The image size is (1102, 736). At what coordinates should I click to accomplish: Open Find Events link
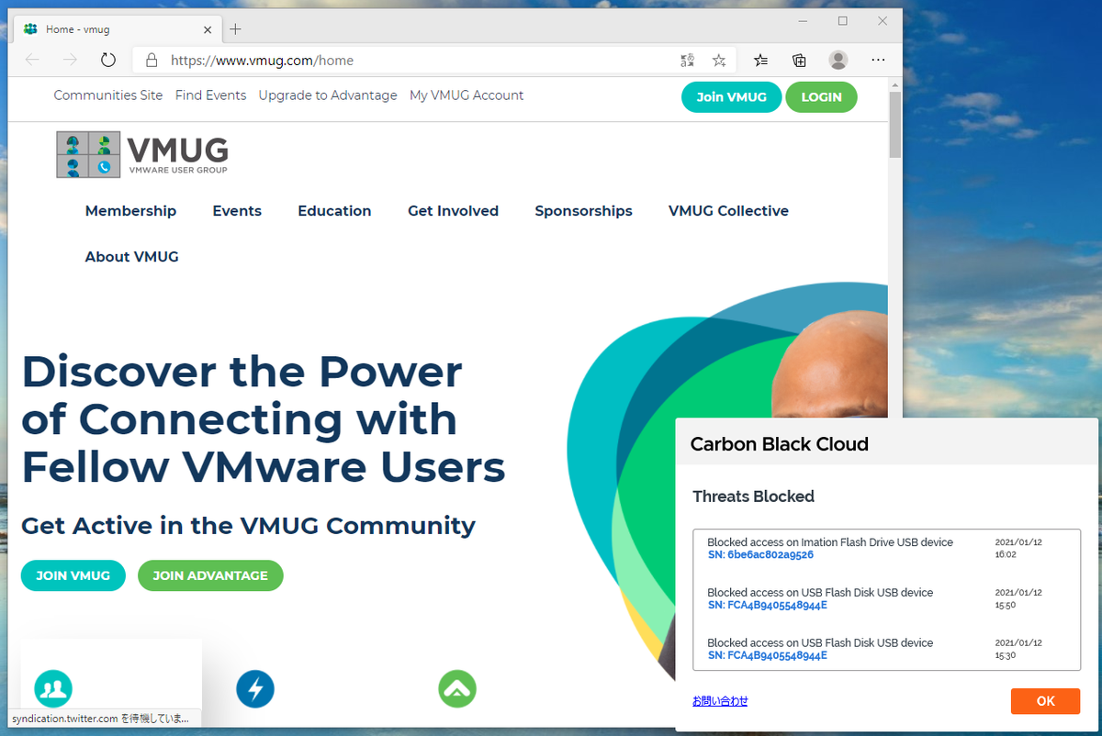click(211, 95)
